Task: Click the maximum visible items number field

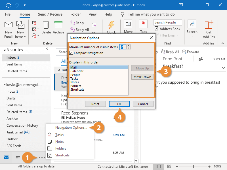Action: 123,47
